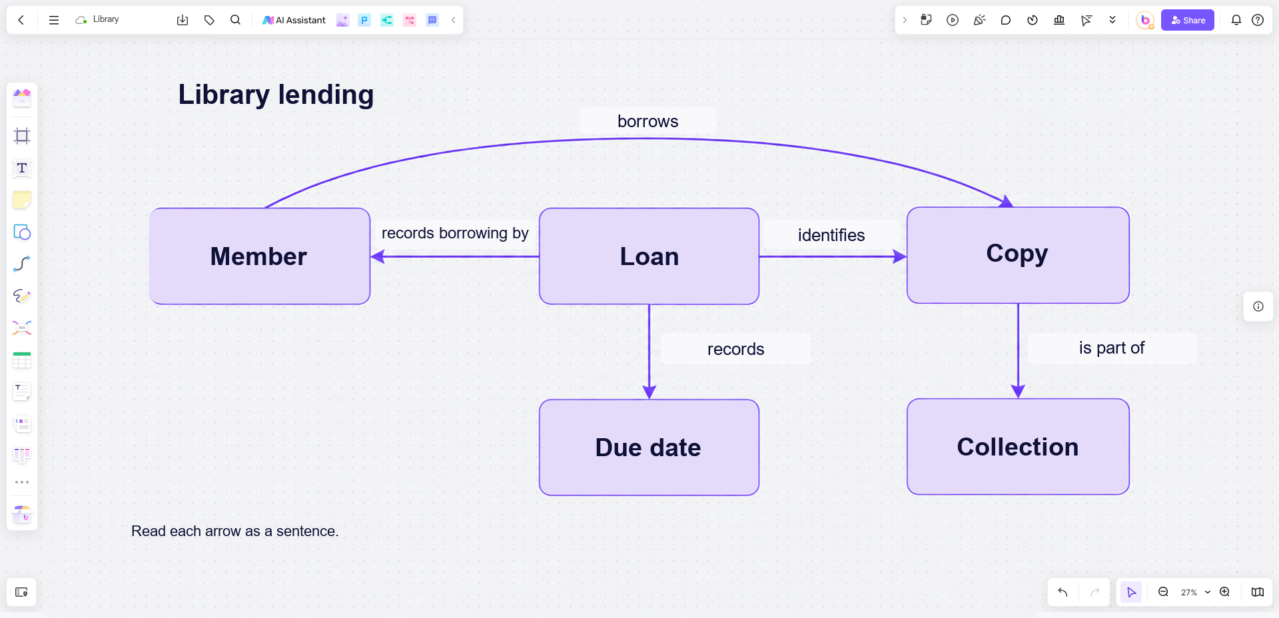The image size is (1279, 618).
Task: Click the pink AI flowchart icon
Action: [x=410, y=20]
